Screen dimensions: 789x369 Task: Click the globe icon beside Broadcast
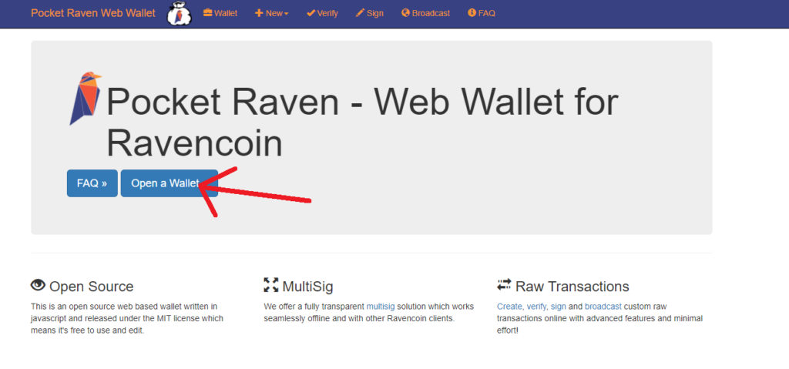coord(405,13)
